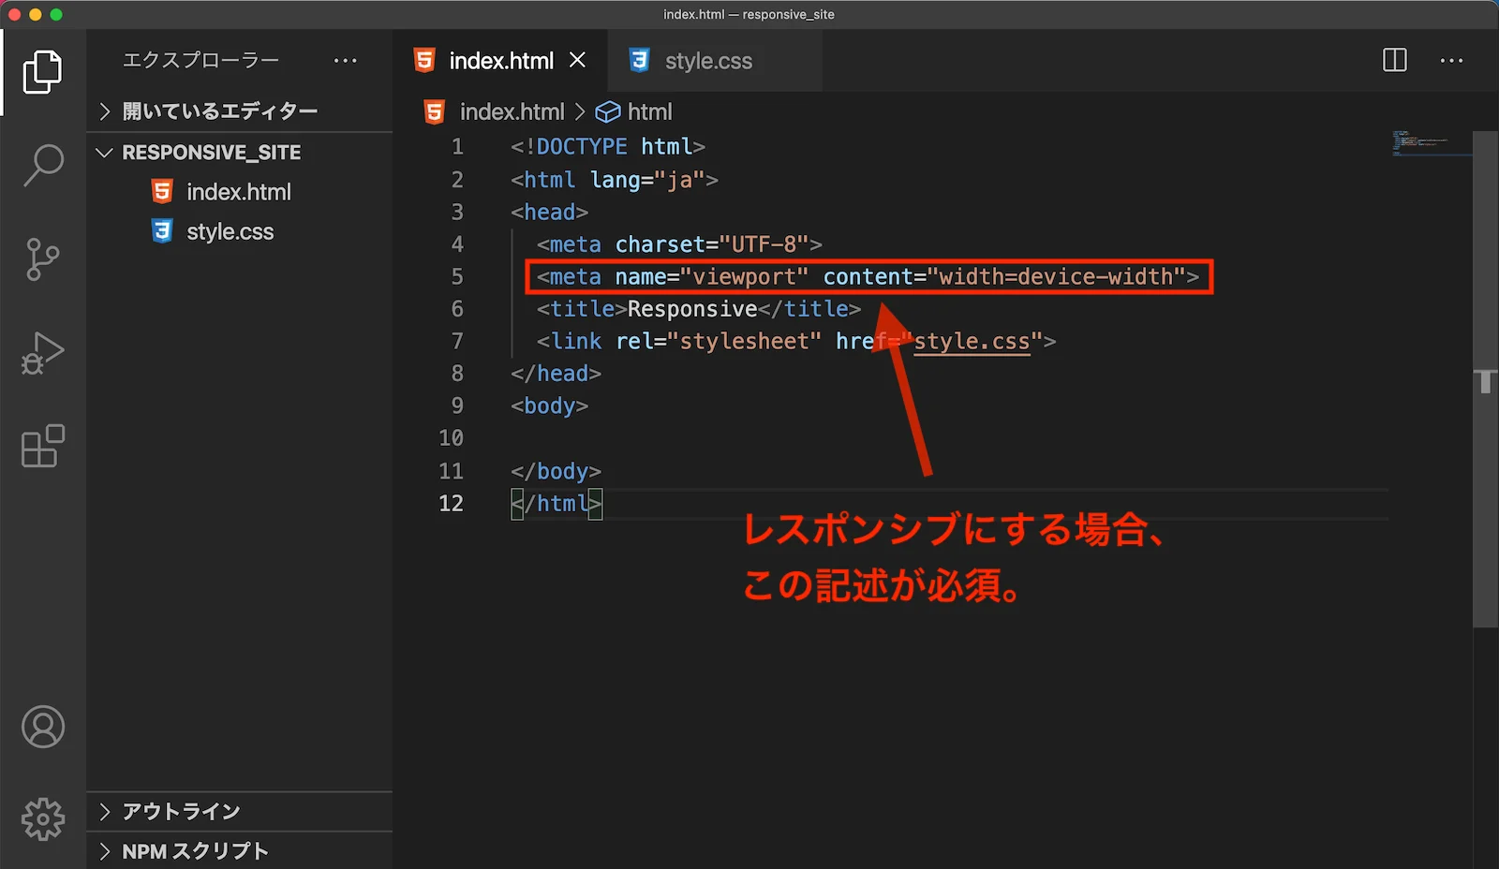Click the rel="stylesheet" attribute text
Viewport: 1499px width, 869px height.
pyautogui.click(x=719, y=342)
